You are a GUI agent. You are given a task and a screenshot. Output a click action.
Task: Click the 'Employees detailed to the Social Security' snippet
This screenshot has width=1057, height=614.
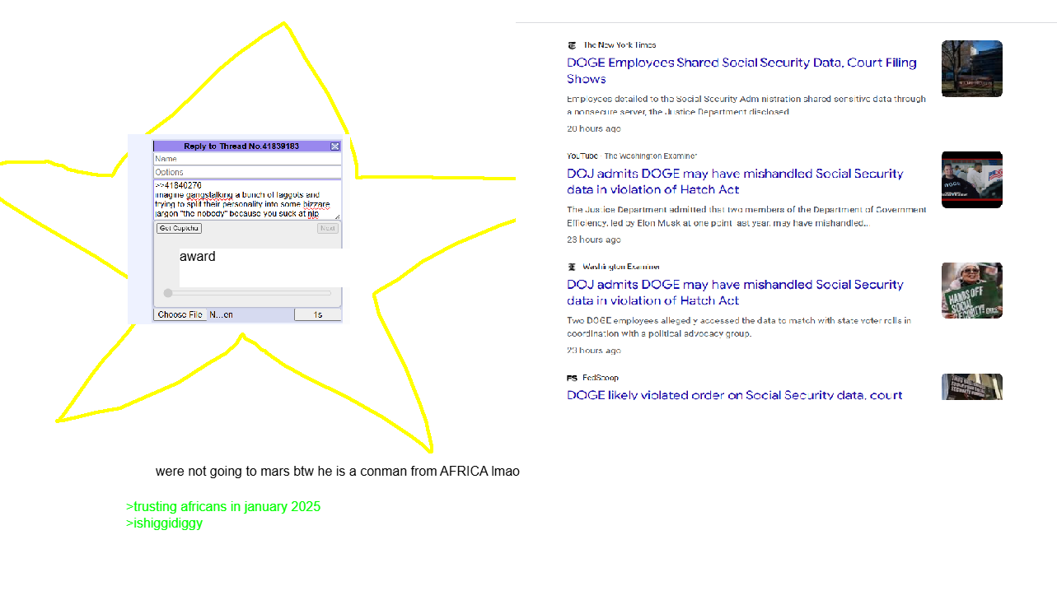[x=746, y=105]
